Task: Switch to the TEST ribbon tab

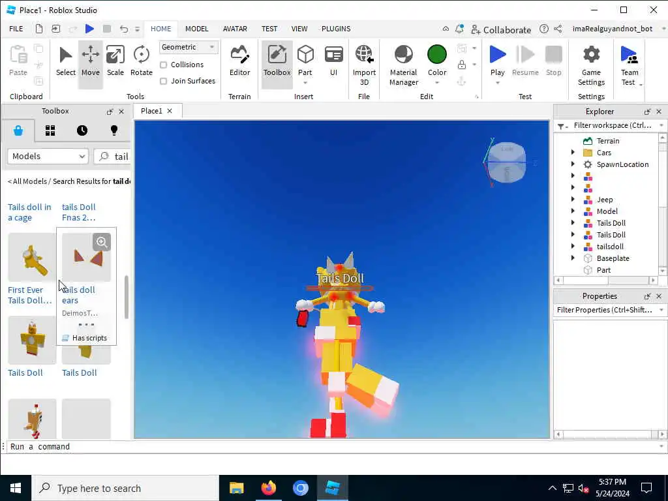Action: 269,29
